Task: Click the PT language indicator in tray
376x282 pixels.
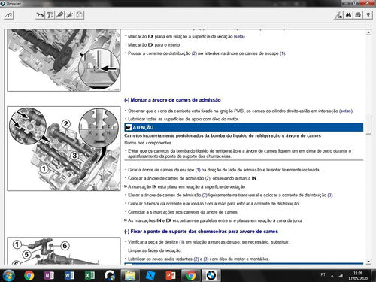Action: tap(323, 275)
